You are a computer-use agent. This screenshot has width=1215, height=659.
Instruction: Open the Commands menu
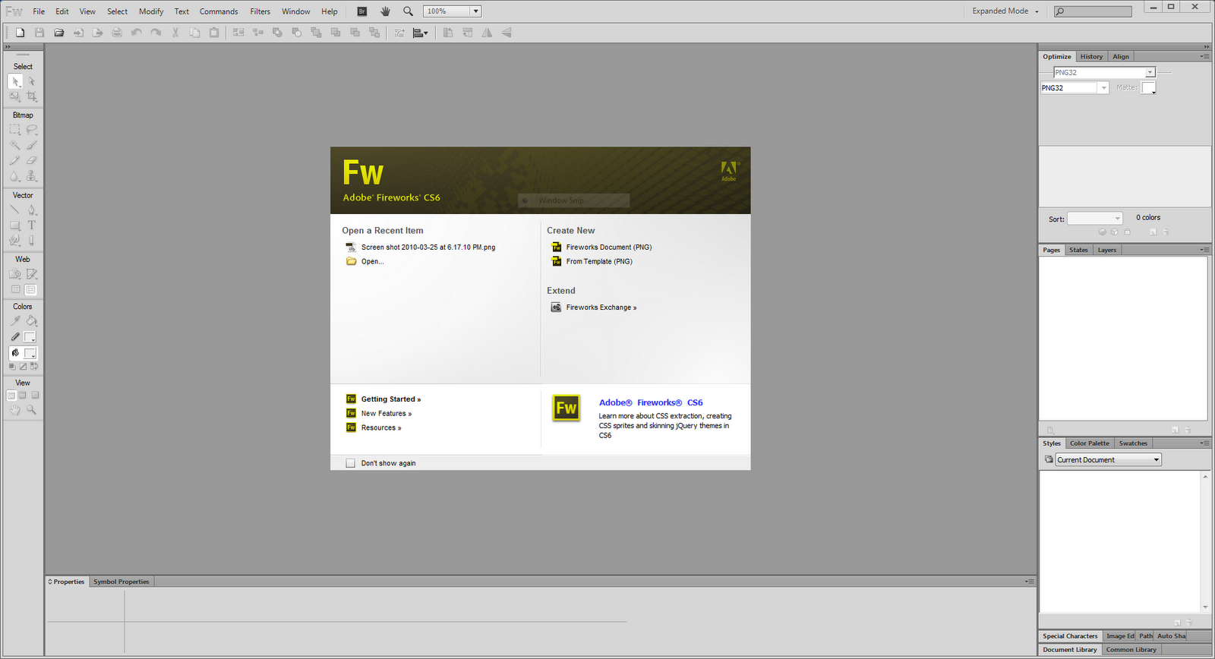click(x=219, y=11)
